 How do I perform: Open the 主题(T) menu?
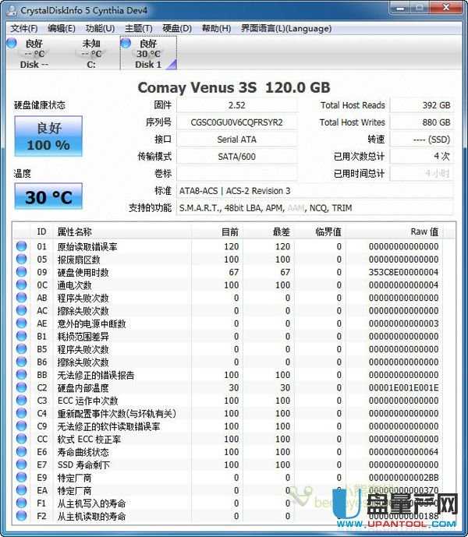pos(139,28)
